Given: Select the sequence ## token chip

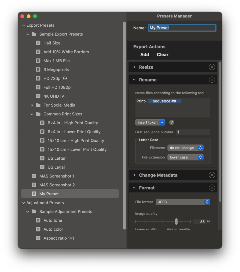Looking at the screenshot, I should pos(164,101).
